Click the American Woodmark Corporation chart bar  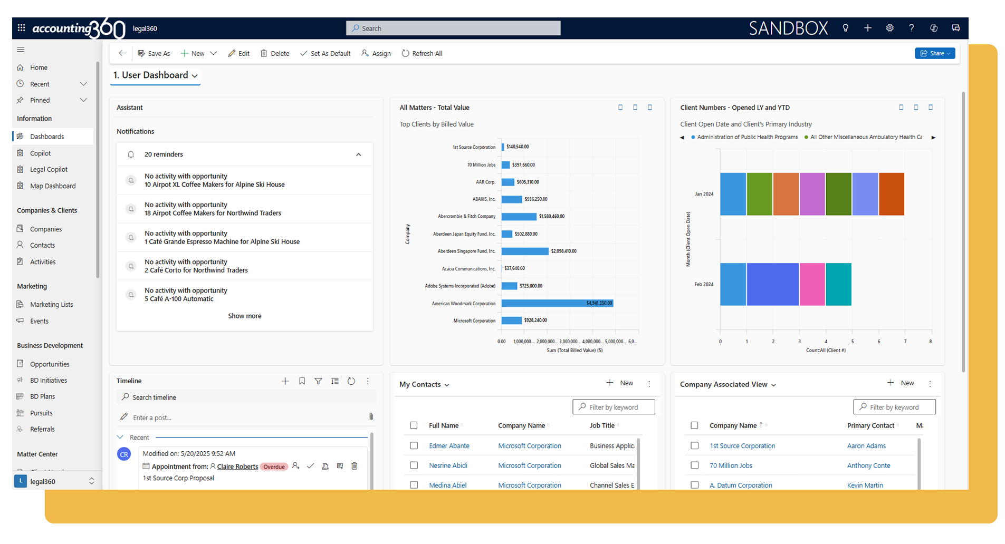pyautogui.click(x=557, y=304)
